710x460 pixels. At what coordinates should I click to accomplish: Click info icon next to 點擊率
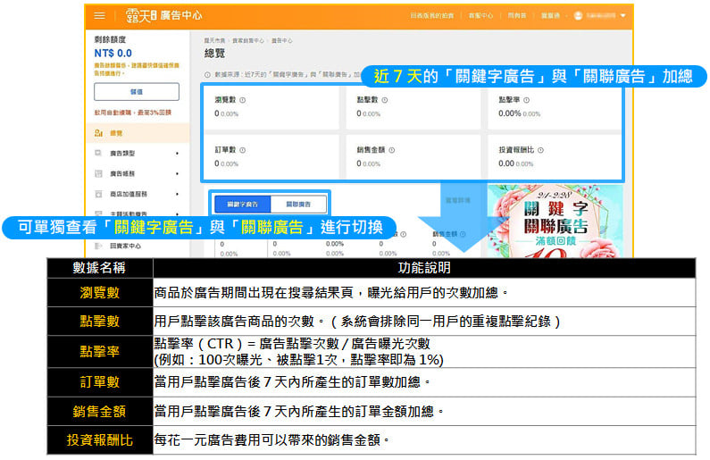[528, 100]
